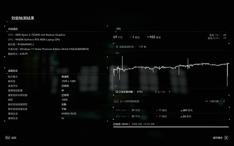The height and width of the screenshot is (146, 234).
Task: Click the green arrow beside CPU 489 最高
Action: (181, 111)
